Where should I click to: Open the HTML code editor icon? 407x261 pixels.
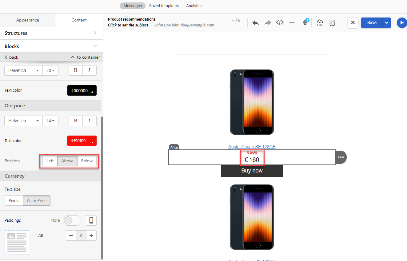(x=280, y=22)
